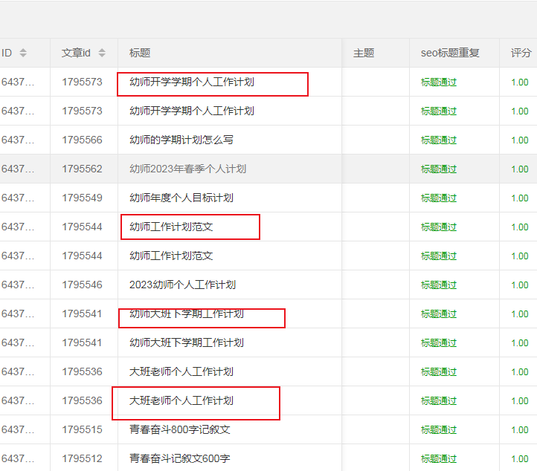This screenshot has width=537, height=471.
Task: Click the title 幼师年度个人目标计划
Action: pos(181,198)
